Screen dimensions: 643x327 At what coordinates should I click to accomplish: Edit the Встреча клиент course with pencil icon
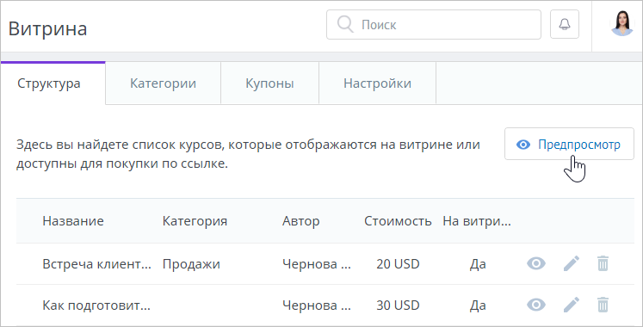[x=572, y=263]
